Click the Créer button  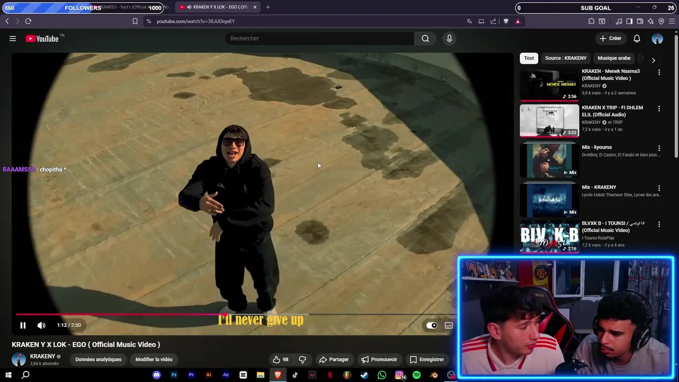(610, 38)
